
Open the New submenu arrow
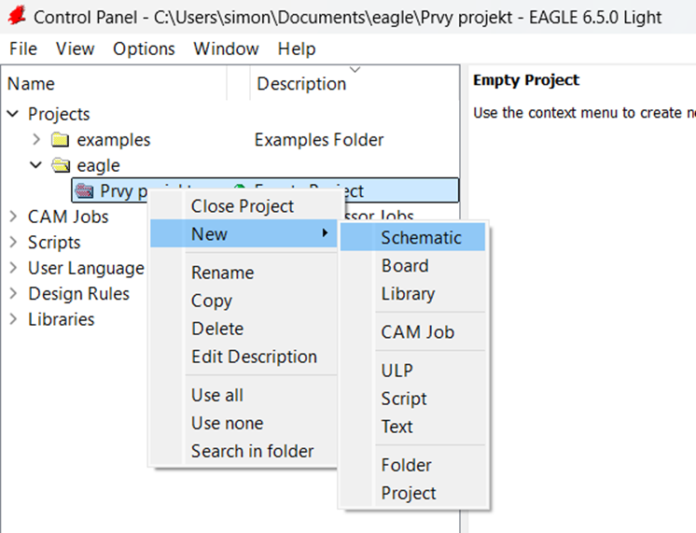(326, 233)
